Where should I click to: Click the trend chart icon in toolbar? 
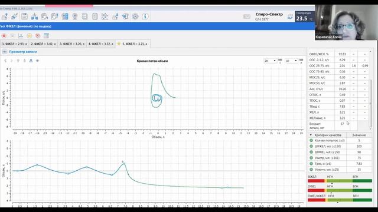pos(105,16)
